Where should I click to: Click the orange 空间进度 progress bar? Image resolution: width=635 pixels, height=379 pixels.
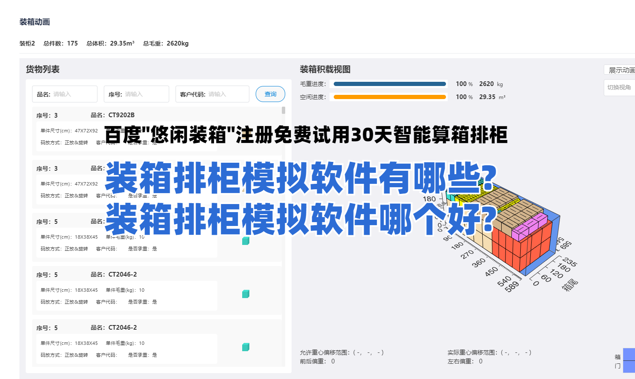click(390, 97)
